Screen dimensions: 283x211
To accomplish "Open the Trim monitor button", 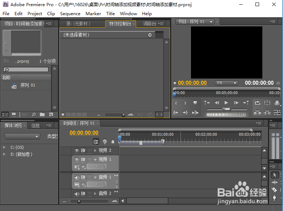I will coord(277,112).
